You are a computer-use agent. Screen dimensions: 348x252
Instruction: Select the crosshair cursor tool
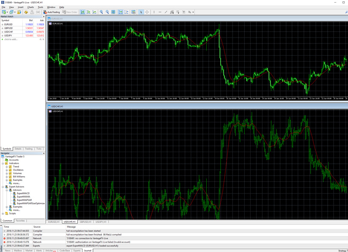click(x=147, y=12)
